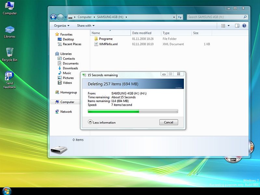Viewport: 260px width, 195px height.
Task: Click the 100% gadget on desktop
Action: pyautogui.click(x=233, y=160)
